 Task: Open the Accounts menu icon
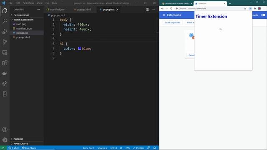(x=5, y=130)
